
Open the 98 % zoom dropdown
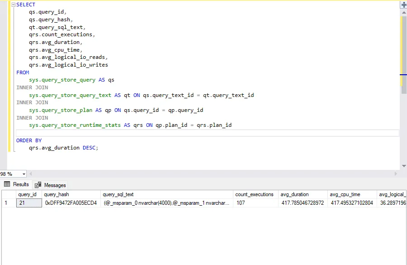pos(24,174)
